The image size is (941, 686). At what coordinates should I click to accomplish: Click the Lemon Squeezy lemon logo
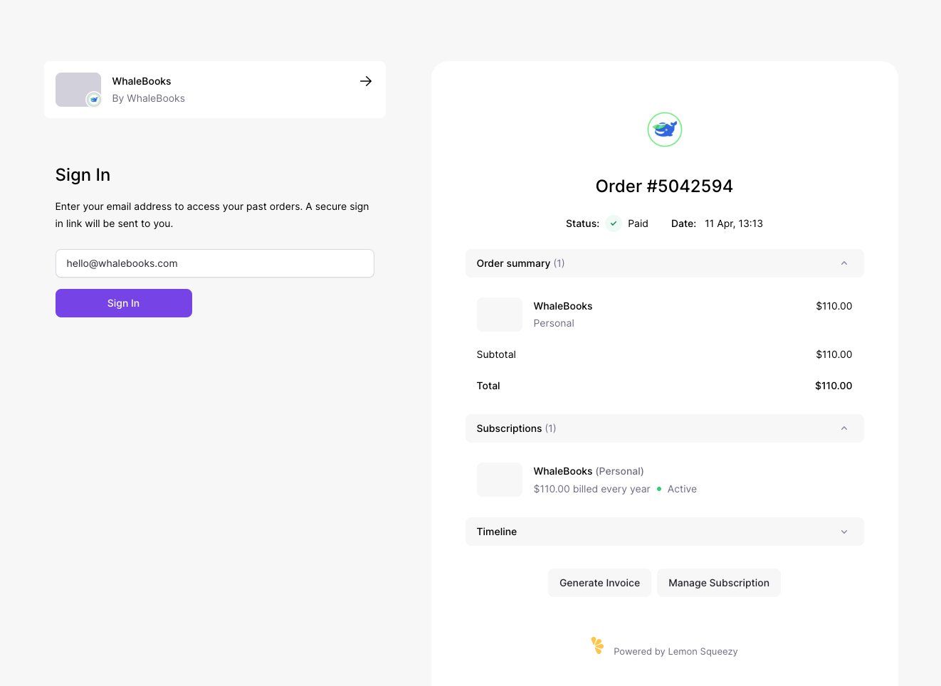(597, 645)
